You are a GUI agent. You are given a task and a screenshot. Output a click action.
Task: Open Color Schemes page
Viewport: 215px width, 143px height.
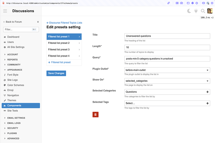16,85
